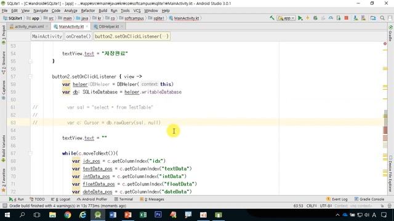This screenshot has width=394, height=221.
Task: Open the VCS menu
Action: click(x=137, y=10)
